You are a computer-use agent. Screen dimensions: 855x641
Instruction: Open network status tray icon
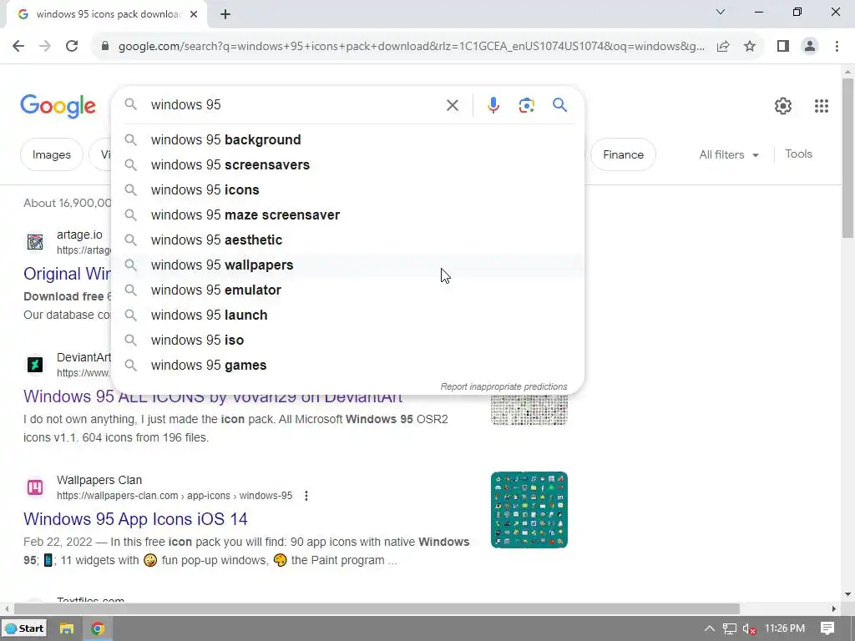click(730, 628)
